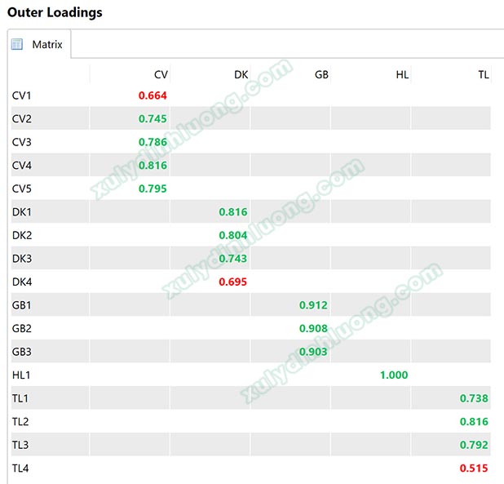This screenshot has height=484, width=504.
Task: Click the 0.786 value for CV3
Action: (153, 142)
